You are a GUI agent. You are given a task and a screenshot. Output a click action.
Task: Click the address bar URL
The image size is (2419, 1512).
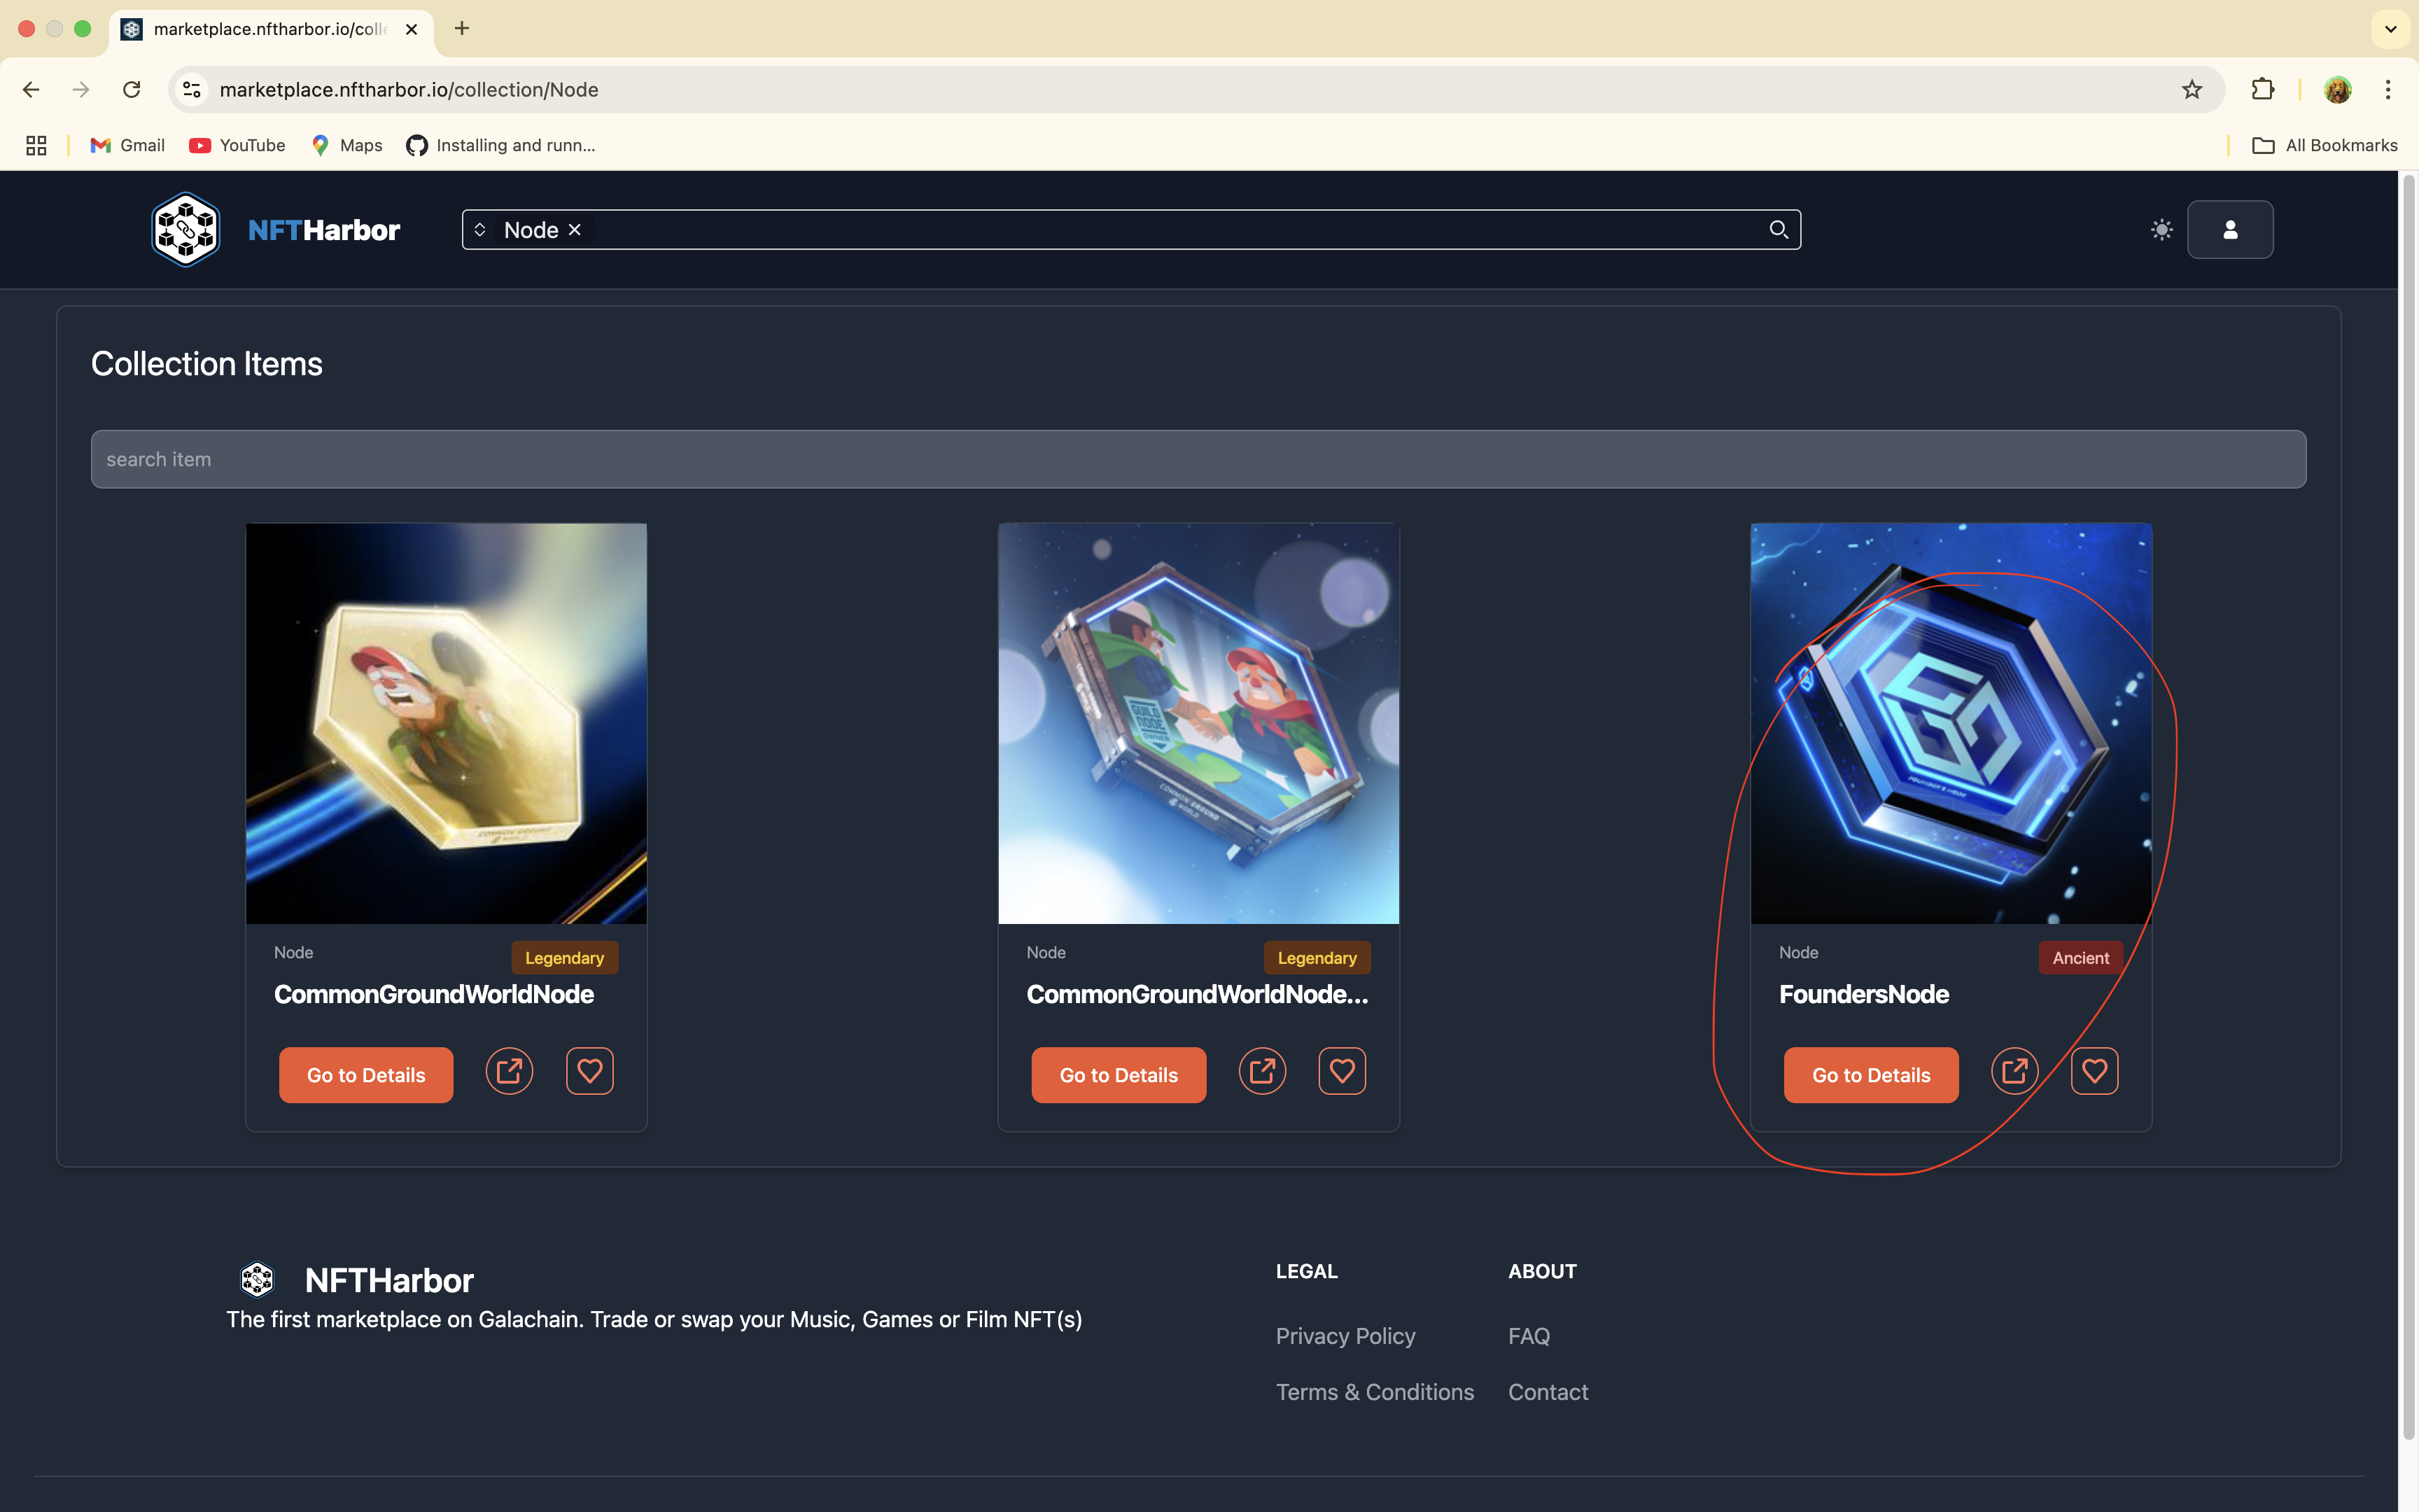click(x=409, y=90)
